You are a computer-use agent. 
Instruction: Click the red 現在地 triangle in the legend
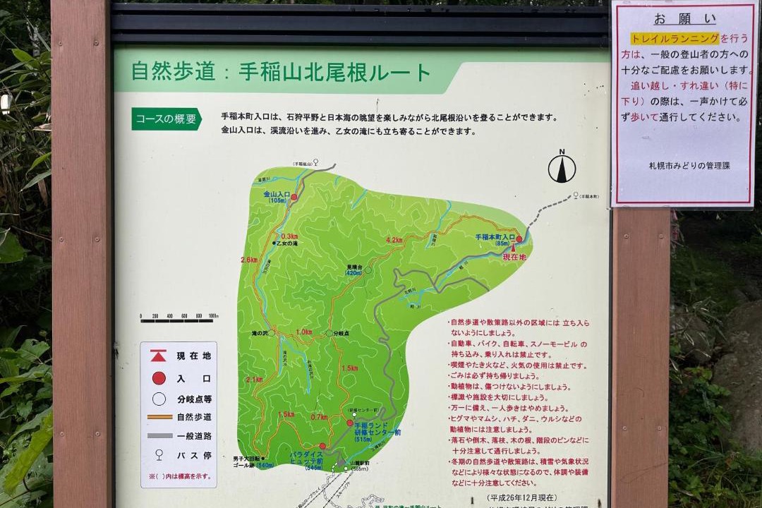(159, 356)
